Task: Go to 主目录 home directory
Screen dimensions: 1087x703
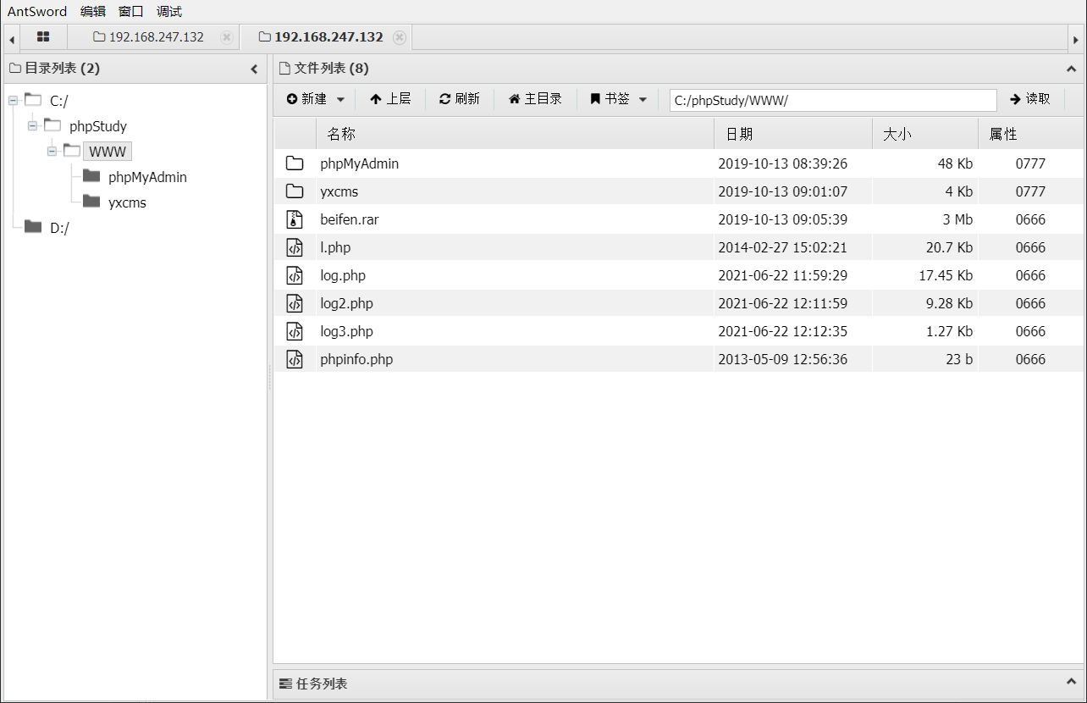Action: tap(535, 99)
